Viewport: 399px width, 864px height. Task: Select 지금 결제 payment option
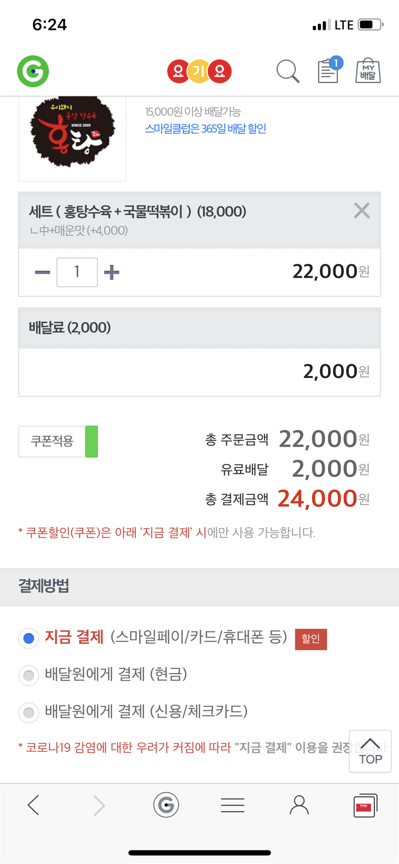pos(29,638)
